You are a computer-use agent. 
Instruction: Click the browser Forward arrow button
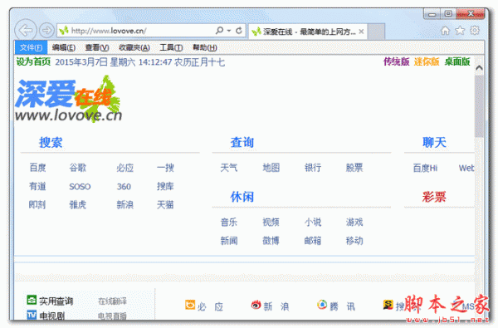click(x=46, y=31)
